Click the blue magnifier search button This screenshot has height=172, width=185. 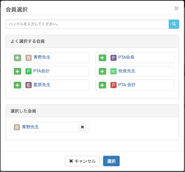(x=174, y=24)
